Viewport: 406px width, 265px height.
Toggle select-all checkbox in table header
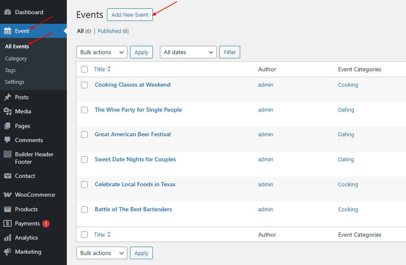pyautogui.click(x=84, y=69)
